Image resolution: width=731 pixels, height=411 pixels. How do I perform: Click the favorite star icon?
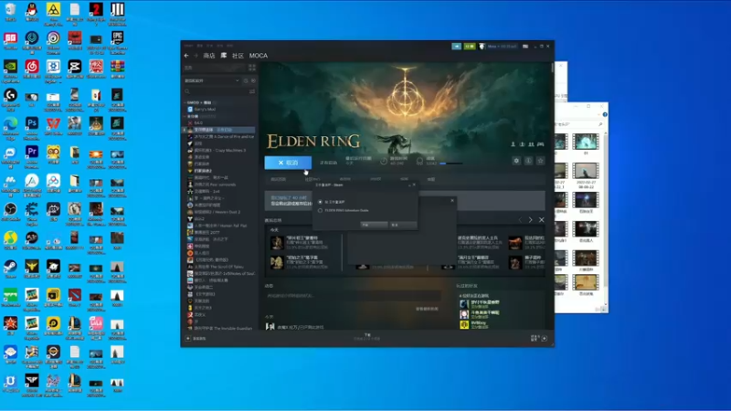540,161
